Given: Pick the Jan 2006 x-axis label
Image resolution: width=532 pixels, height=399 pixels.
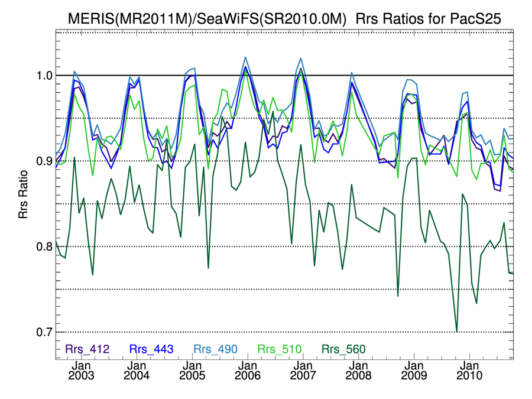Looking at the screenshot, I should point(248,371).
